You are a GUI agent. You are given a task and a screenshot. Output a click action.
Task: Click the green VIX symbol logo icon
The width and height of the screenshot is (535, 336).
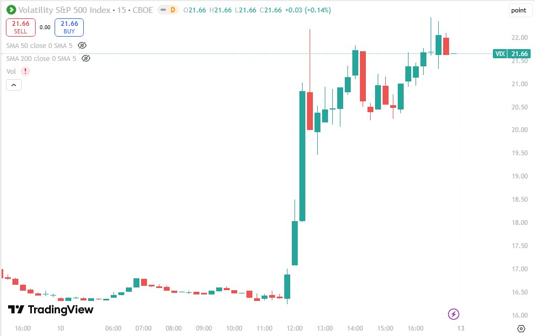coord(11,10)
